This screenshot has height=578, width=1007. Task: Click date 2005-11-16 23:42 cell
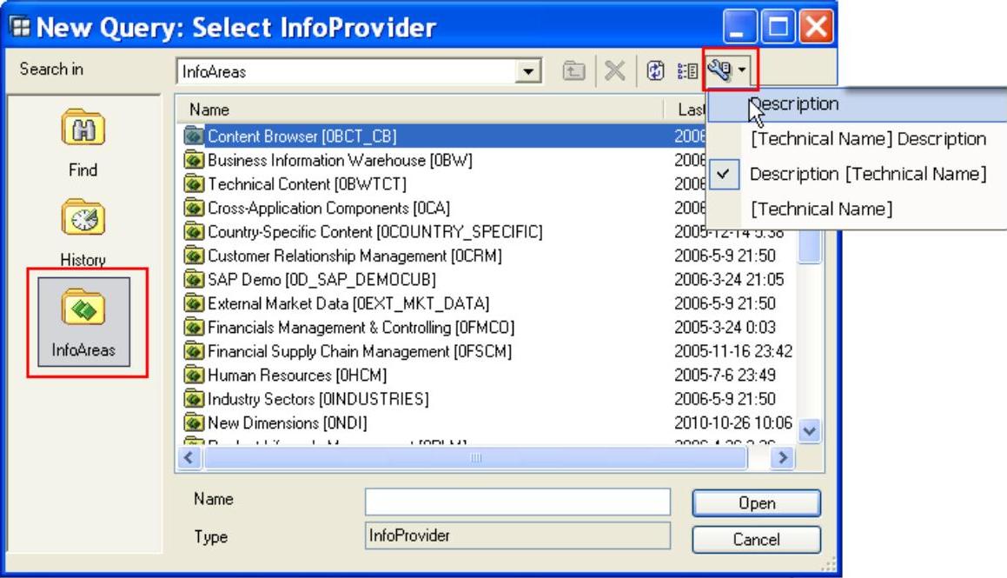pos(732,351)
